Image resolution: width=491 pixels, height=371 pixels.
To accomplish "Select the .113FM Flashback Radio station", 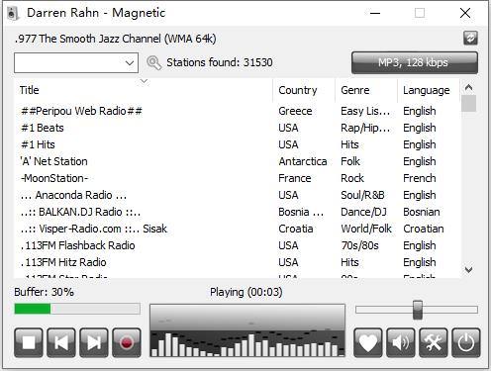I will pyautogui.click(x=237, y=245).
